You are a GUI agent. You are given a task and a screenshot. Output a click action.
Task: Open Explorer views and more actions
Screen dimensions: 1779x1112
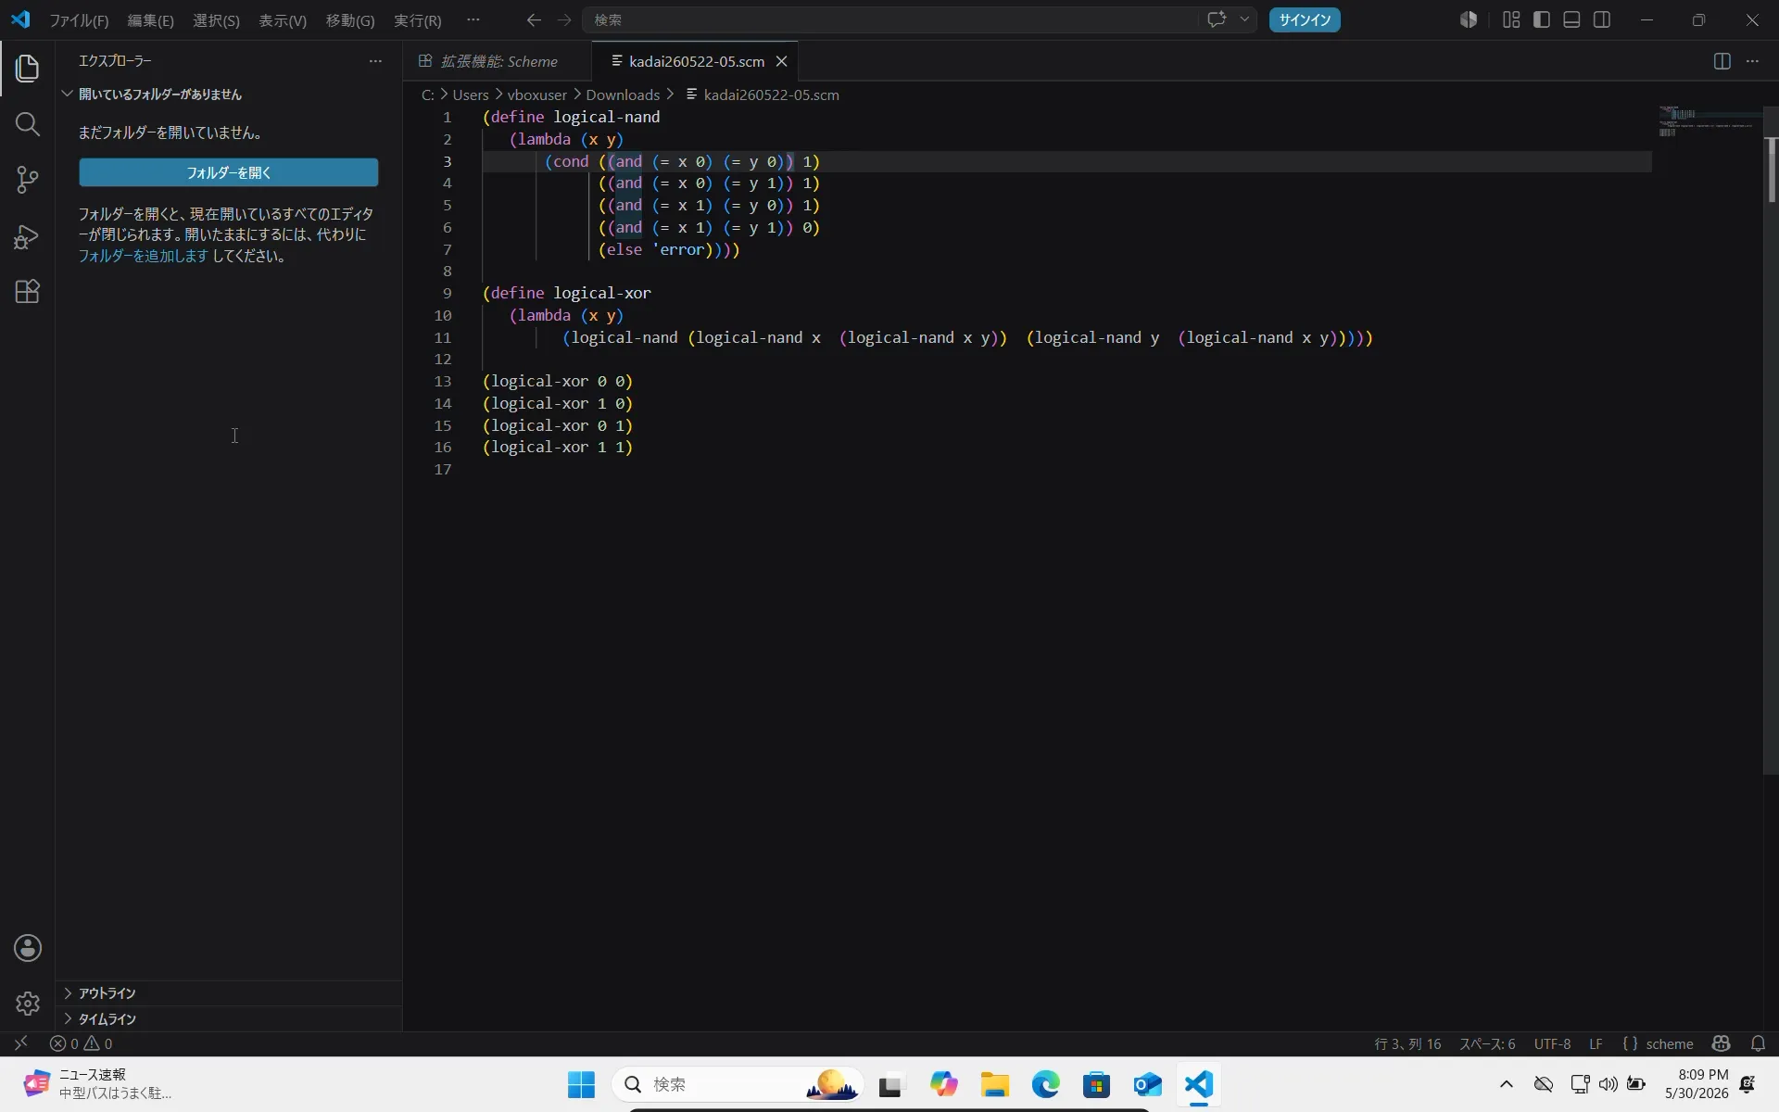375,61
